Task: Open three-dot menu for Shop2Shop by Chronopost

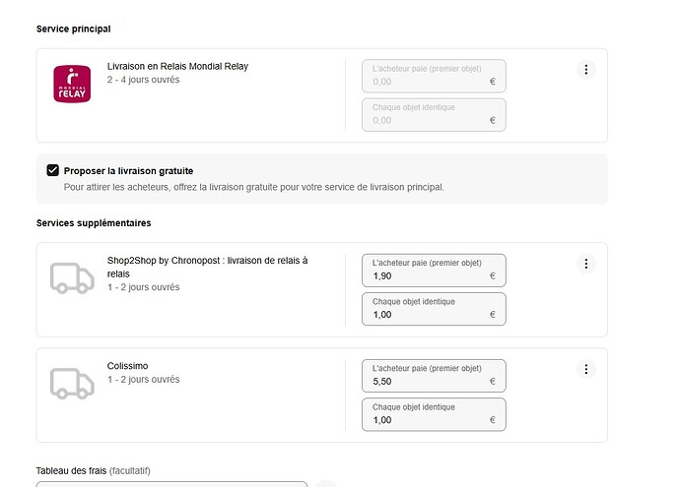Action: point(586,264)
